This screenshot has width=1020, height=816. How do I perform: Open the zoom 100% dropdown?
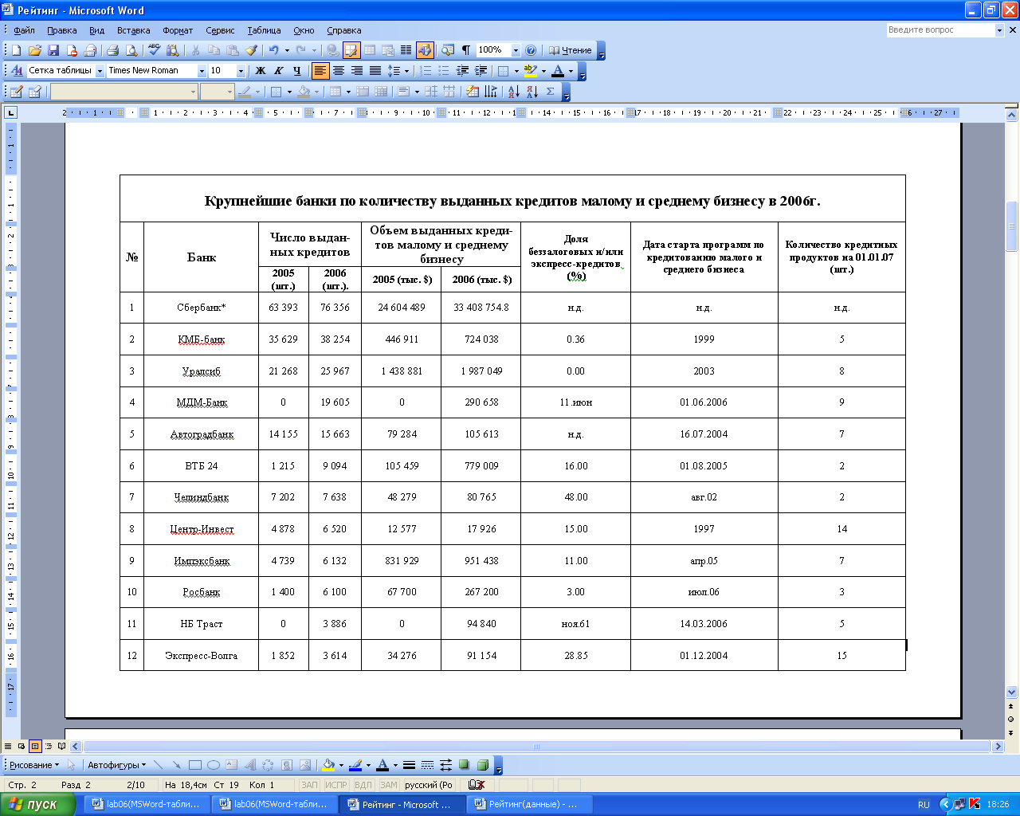[516, 50]
